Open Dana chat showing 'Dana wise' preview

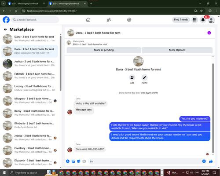tap(29, 51)
